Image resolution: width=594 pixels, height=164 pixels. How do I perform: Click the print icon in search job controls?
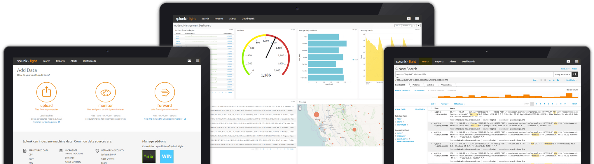[x=558, y=80]
